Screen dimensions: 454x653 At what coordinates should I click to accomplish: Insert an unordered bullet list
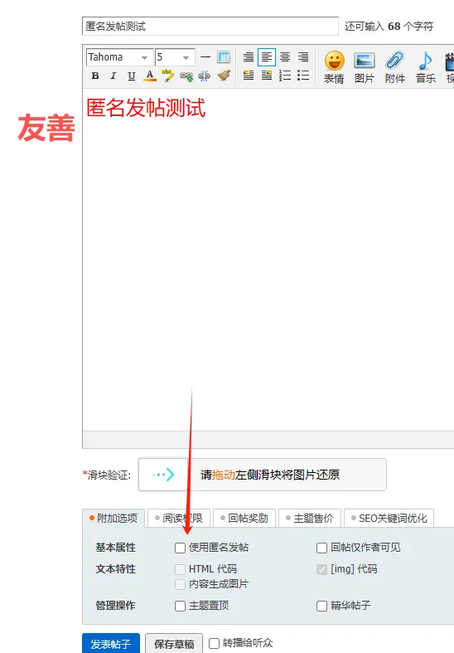pyautogui.click(x=303, y=76)
